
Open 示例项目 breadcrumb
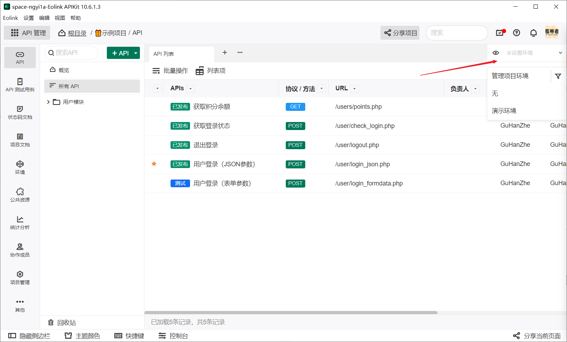click(110, 33)
